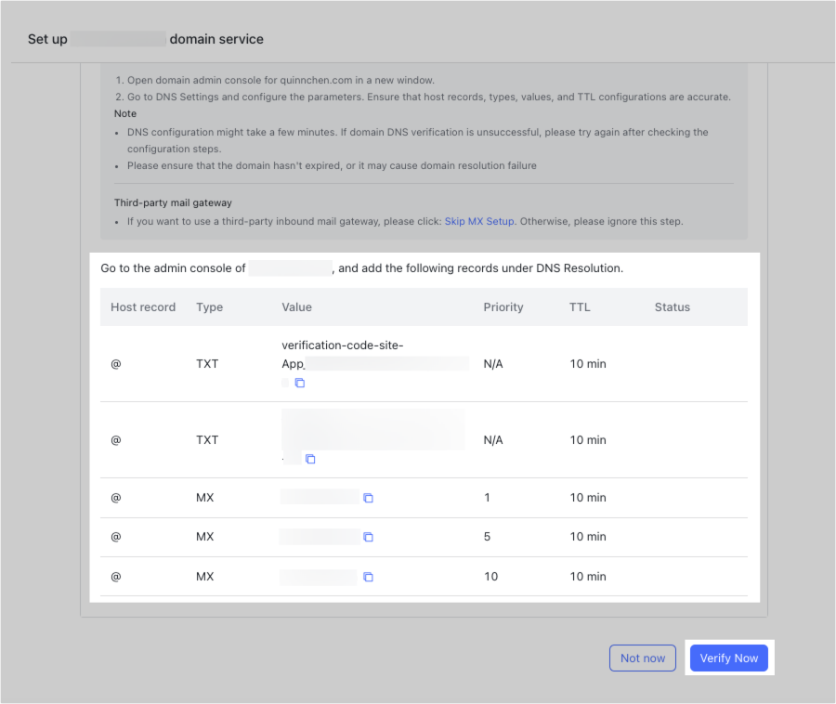Select the Status column header
This screenshot has height=704, width=836.
(672, 306)
